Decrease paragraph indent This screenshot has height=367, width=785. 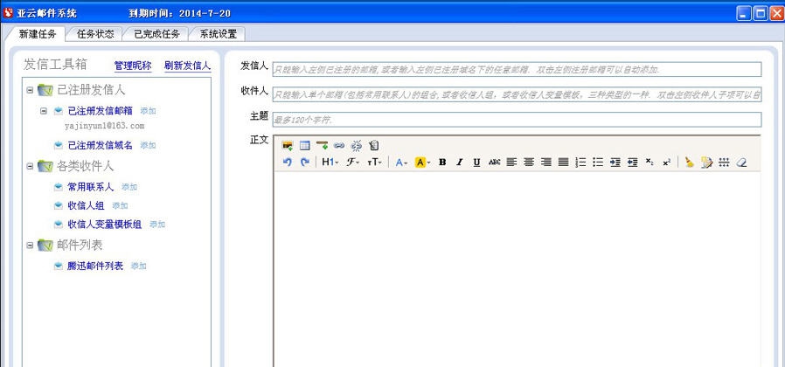tap(632, 163)
